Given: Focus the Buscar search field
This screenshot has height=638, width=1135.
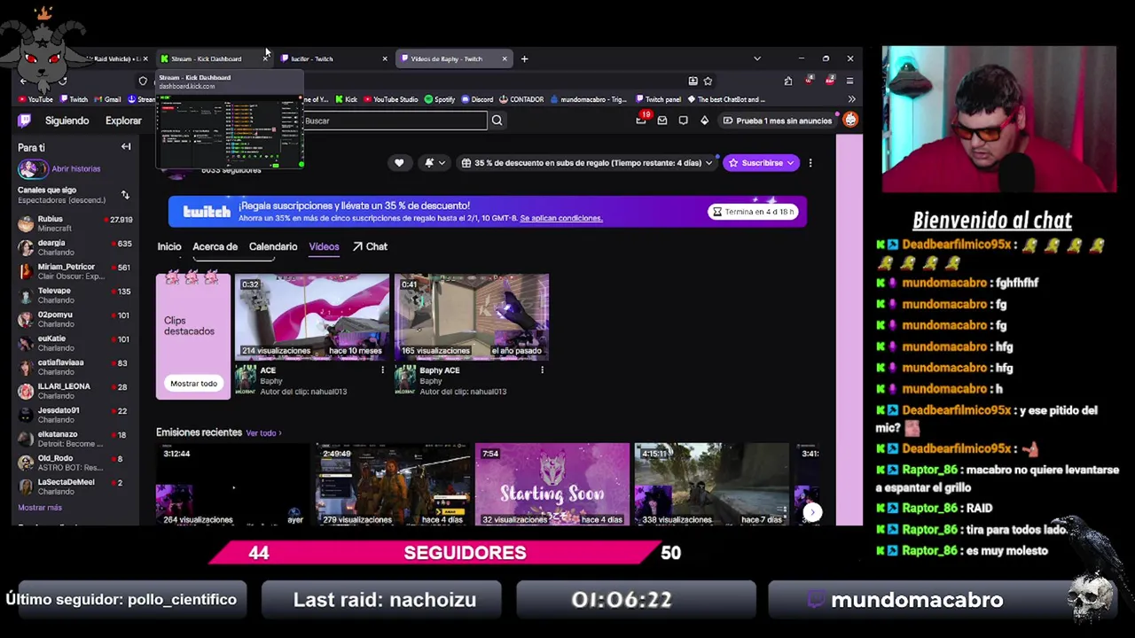Looking at the screenshot, I should pyautogui.click(x=395, y=121).
